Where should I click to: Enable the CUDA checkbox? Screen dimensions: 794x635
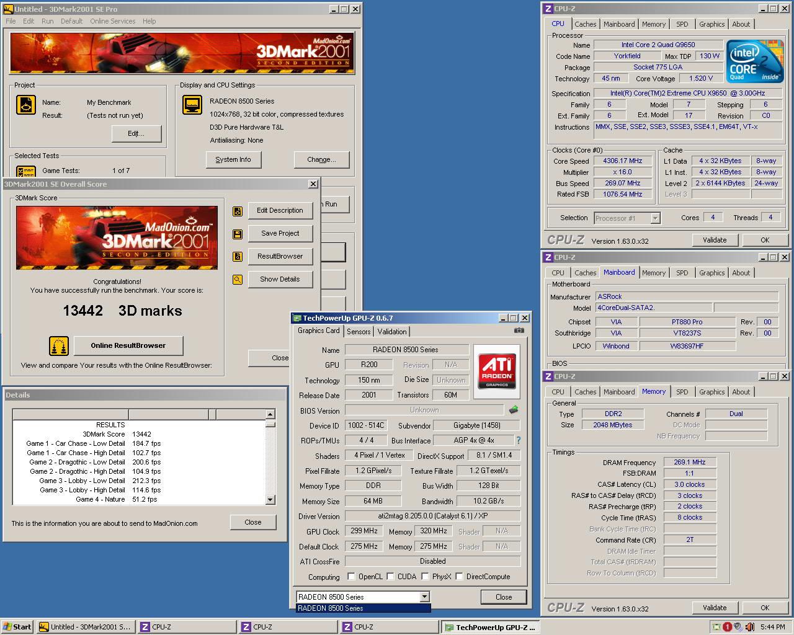390,577
